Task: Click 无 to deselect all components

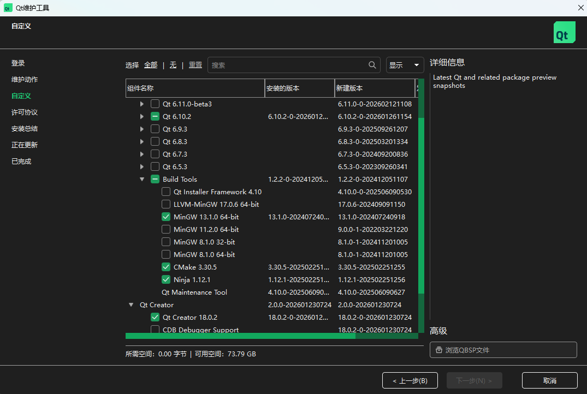Action: pos(173,65)
